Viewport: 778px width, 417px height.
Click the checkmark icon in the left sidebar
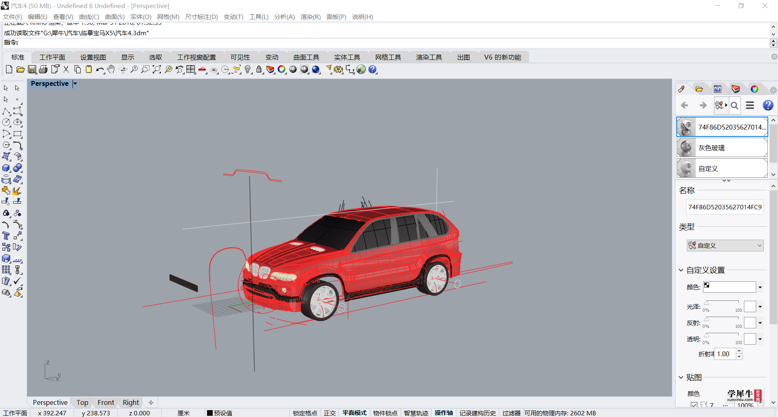(17, 281)
